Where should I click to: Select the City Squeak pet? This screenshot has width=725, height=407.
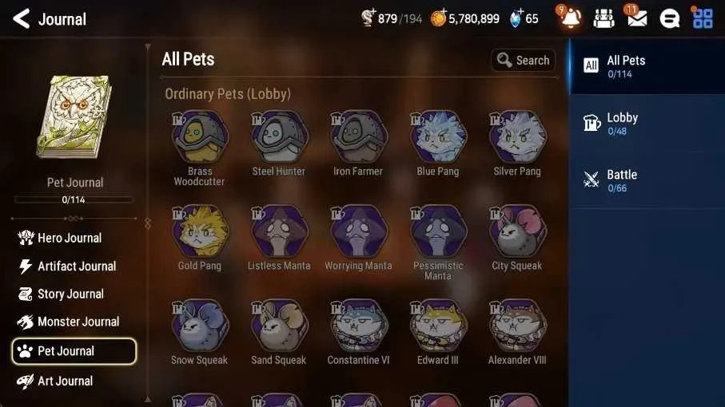[517, 238]
